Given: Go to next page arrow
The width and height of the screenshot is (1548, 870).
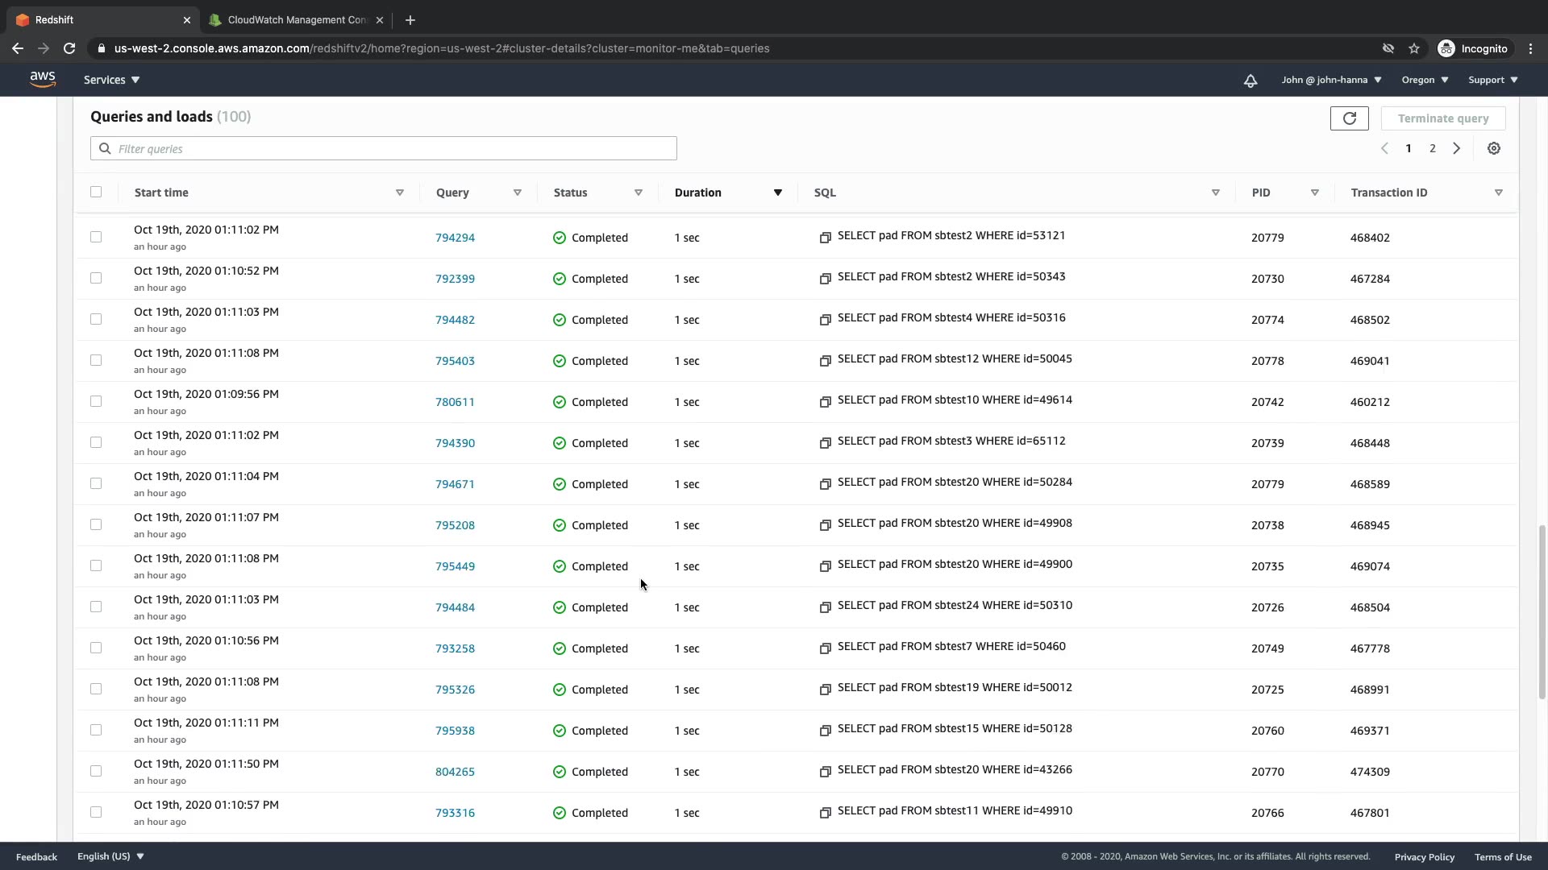Looking at the screenshot, I should click(1456, 148).
